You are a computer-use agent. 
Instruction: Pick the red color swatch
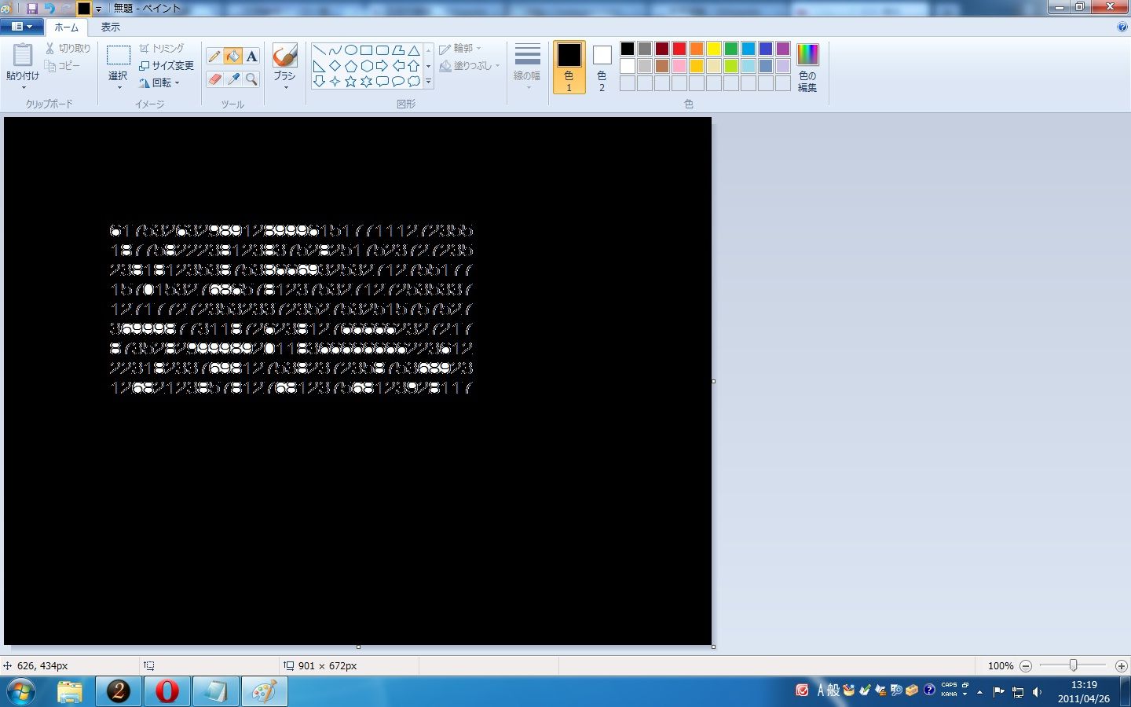[679, 49]
